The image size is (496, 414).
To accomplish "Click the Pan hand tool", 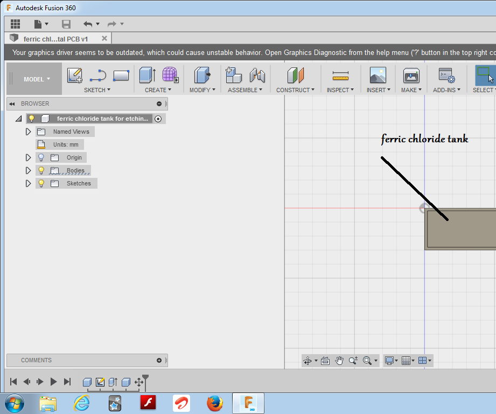I will coord(339,361).
